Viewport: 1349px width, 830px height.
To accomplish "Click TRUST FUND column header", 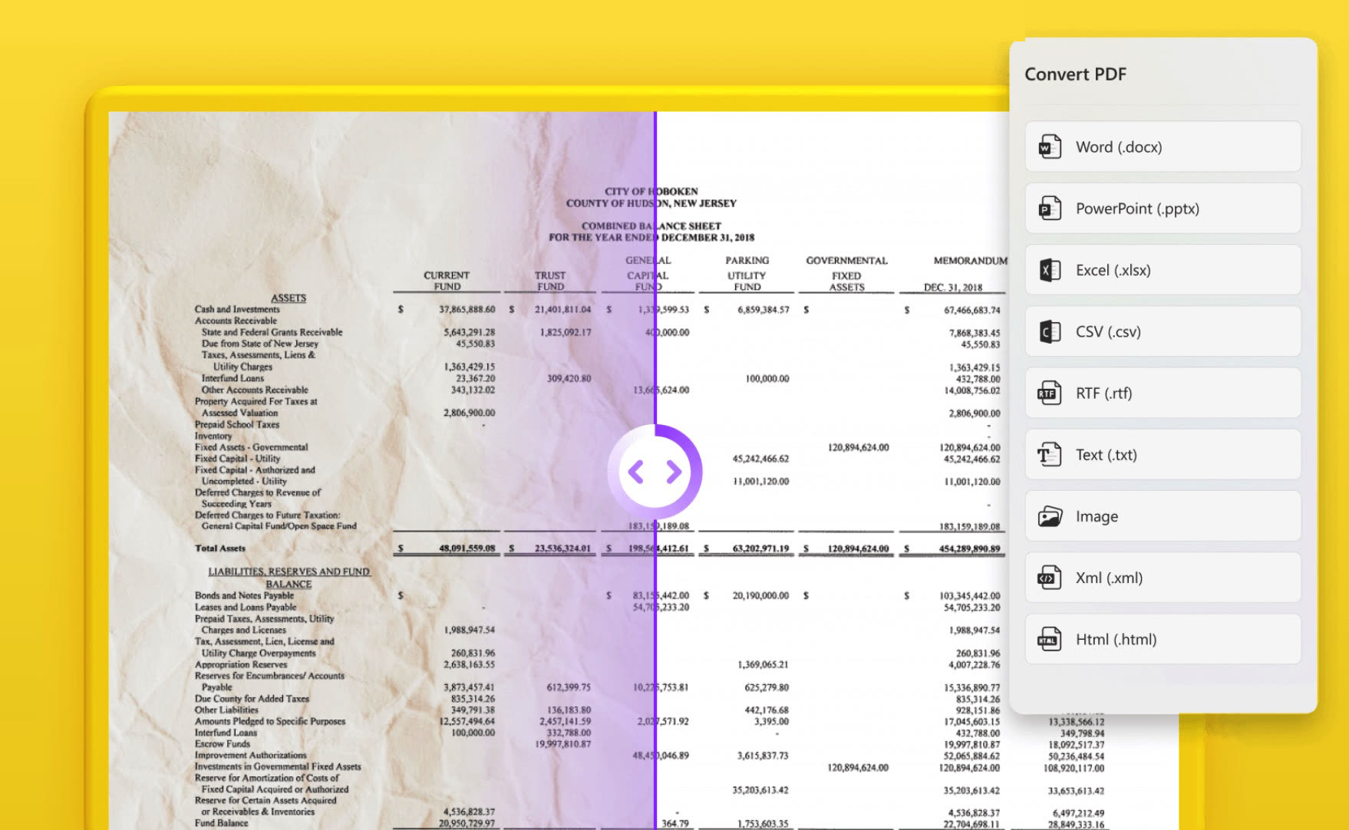I will pos(550,281).
